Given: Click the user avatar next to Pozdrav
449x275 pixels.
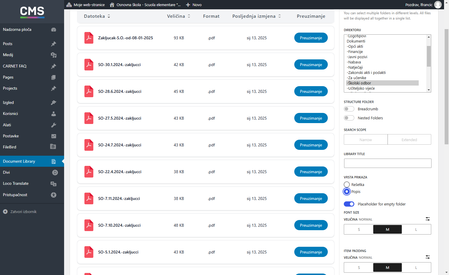Looking at the screenshot, I should pos(438,5).
